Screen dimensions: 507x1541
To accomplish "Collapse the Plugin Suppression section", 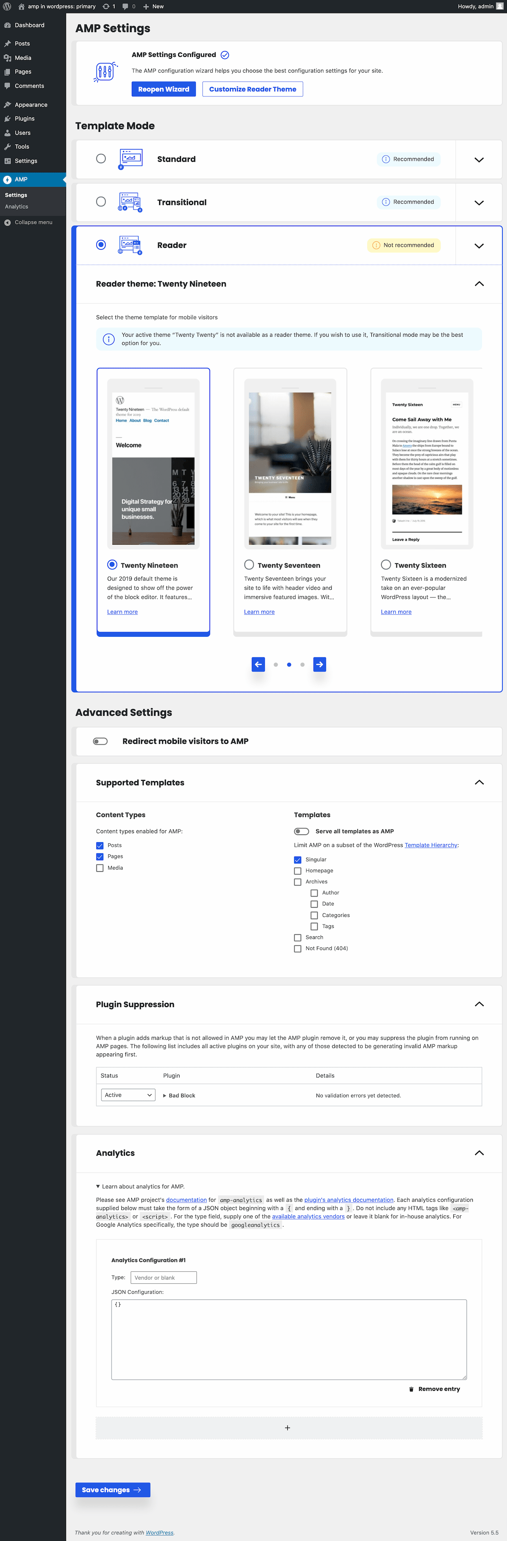I will coord(479,1004).
